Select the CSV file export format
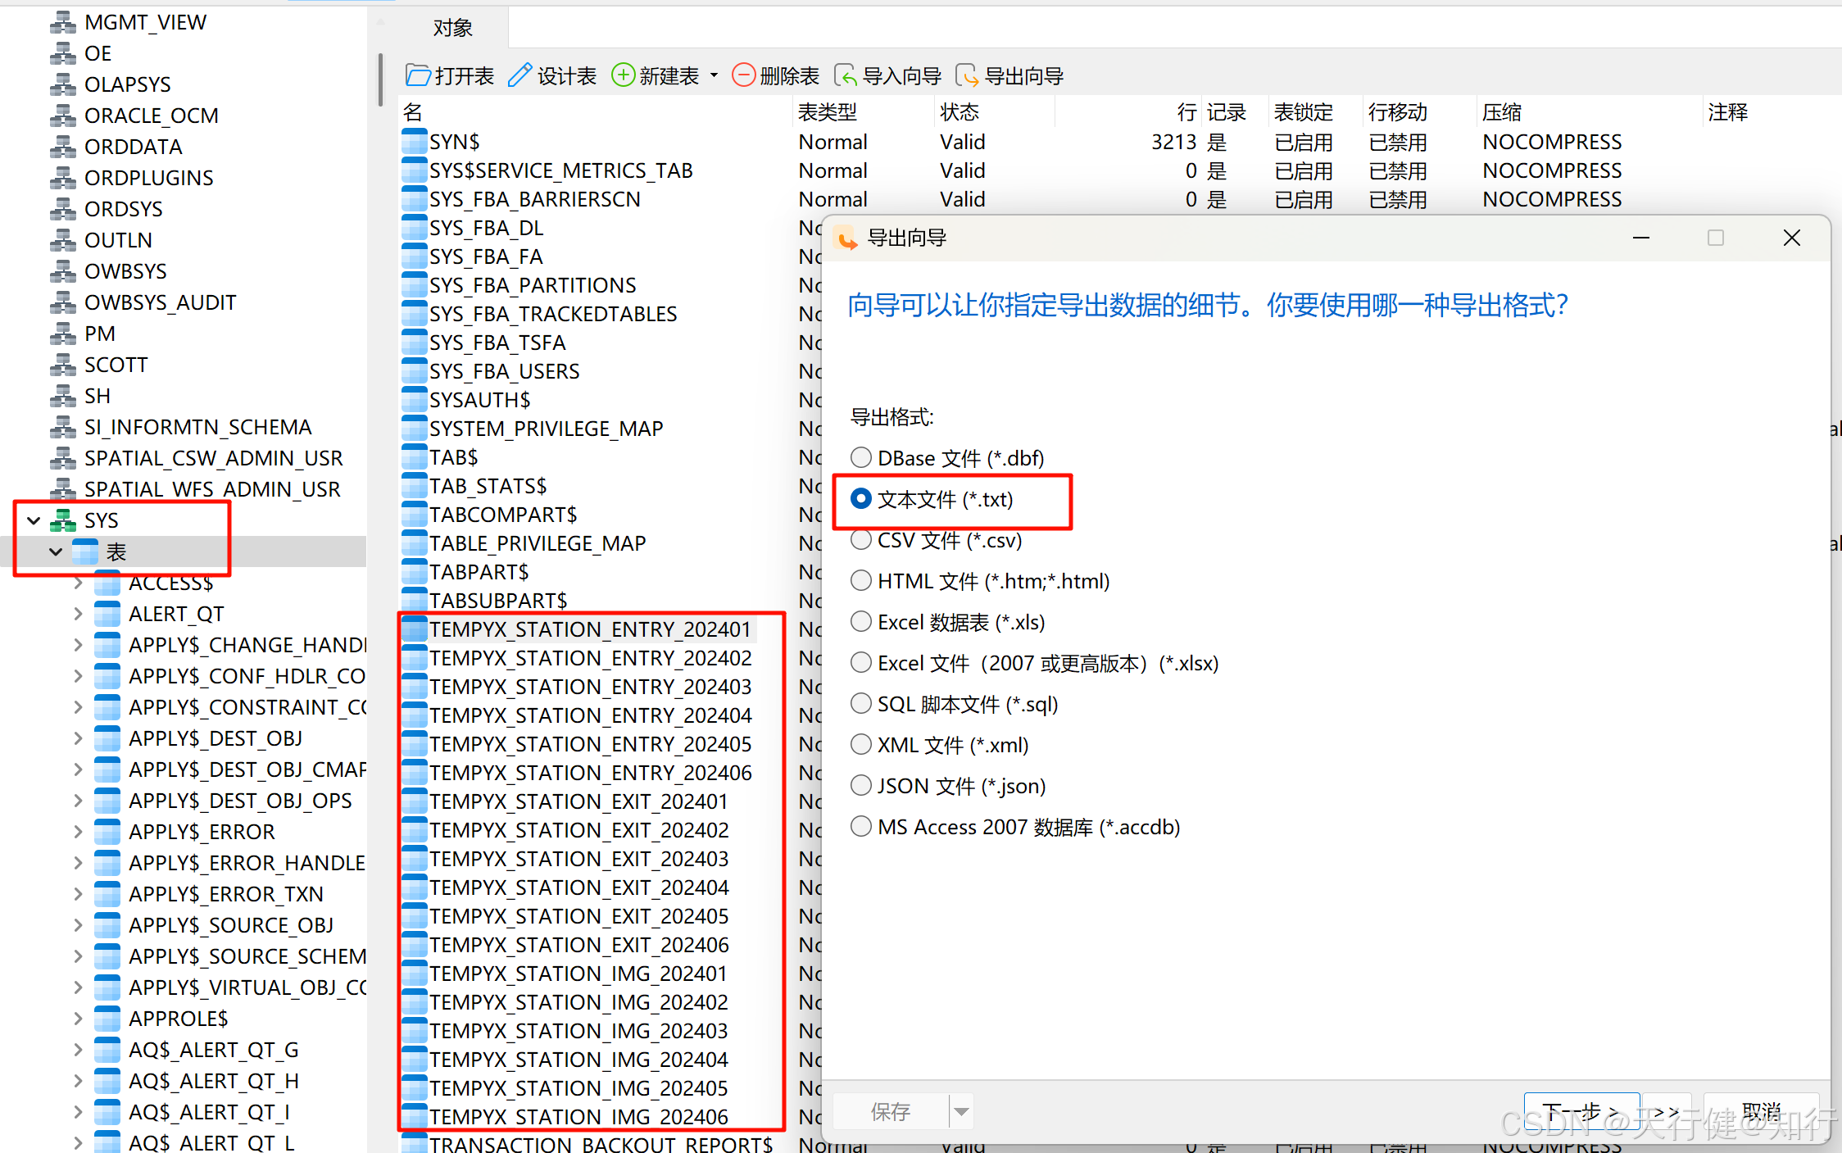The image size is (1842, 1153). pos(860,540)
